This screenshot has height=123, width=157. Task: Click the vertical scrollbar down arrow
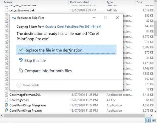155,111
